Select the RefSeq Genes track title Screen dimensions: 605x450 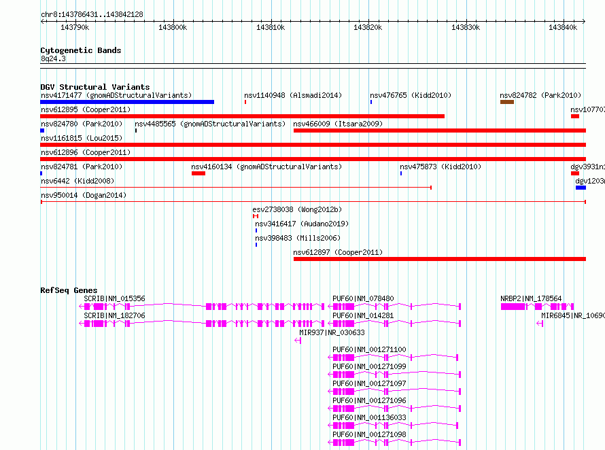point(69,290)
